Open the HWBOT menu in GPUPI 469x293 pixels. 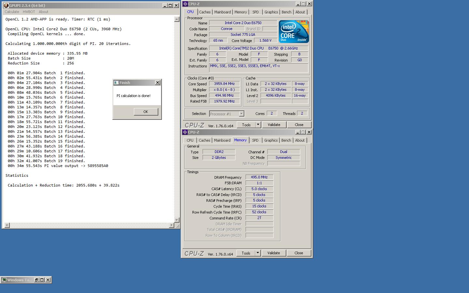coord(29,12)
